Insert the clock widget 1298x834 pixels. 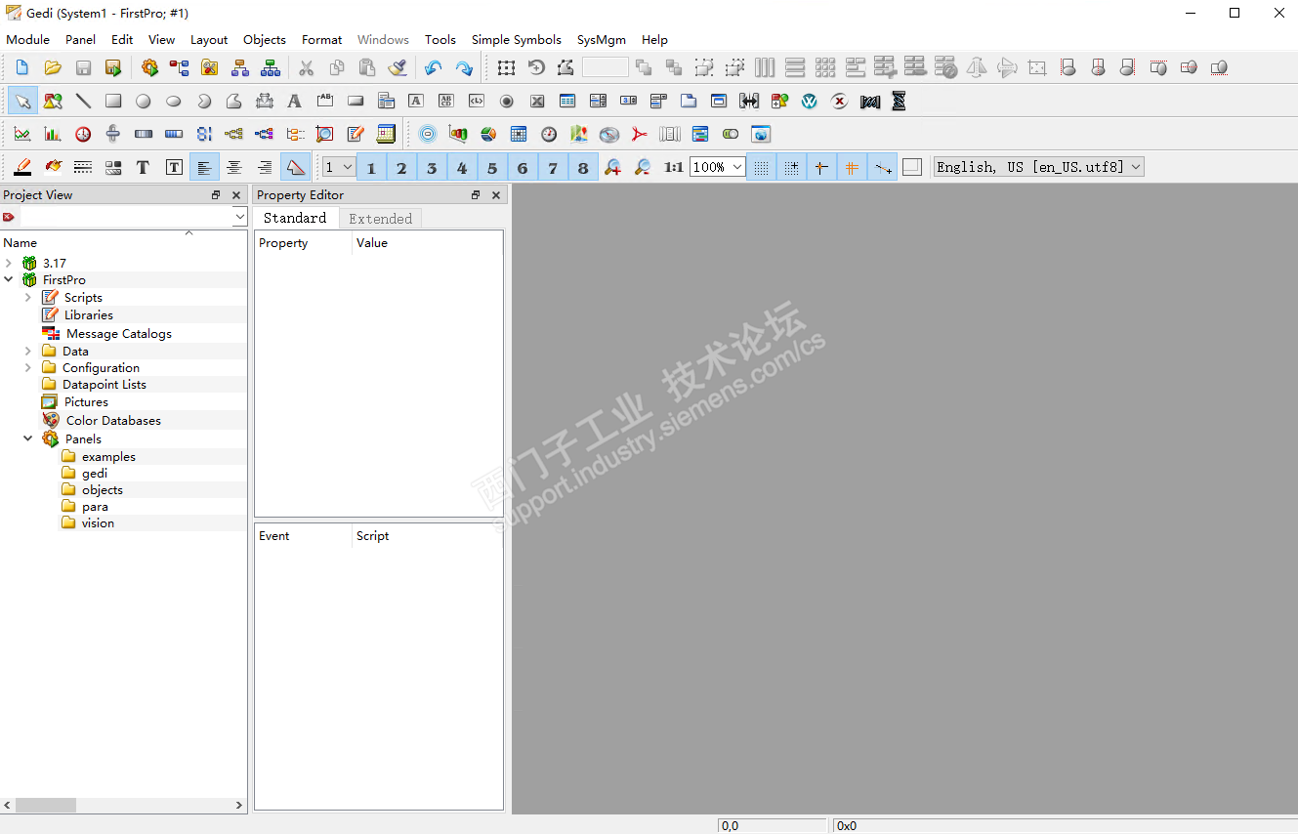83,134
